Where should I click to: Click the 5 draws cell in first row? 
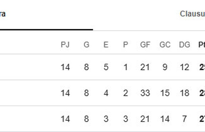tap(106, 67)
